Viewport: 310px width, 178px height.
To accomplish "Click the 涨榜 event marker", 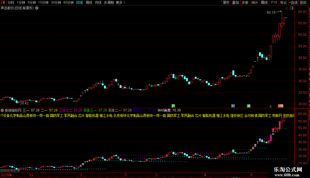I will (x=280, y=106).
